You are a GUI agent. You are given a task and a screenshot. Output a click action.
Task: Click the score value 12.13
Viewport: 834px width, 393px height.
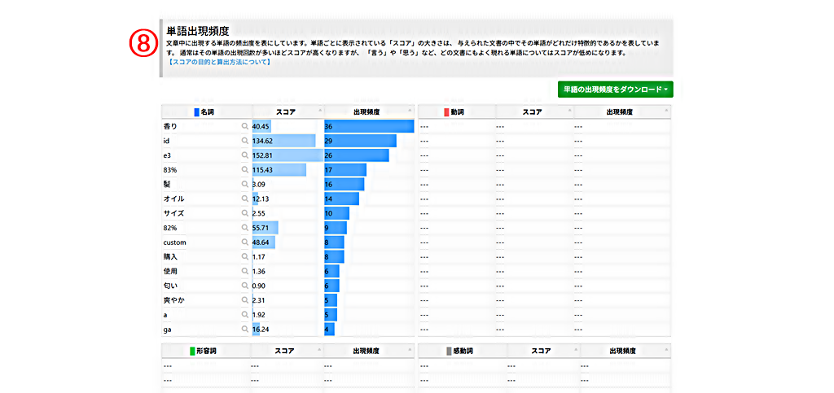click(x=261, y=199)
